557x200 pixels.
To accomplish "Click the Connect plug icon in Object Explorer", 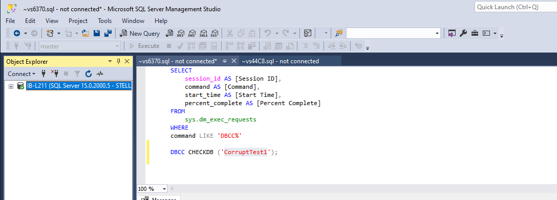I will (x=44, y=73).
